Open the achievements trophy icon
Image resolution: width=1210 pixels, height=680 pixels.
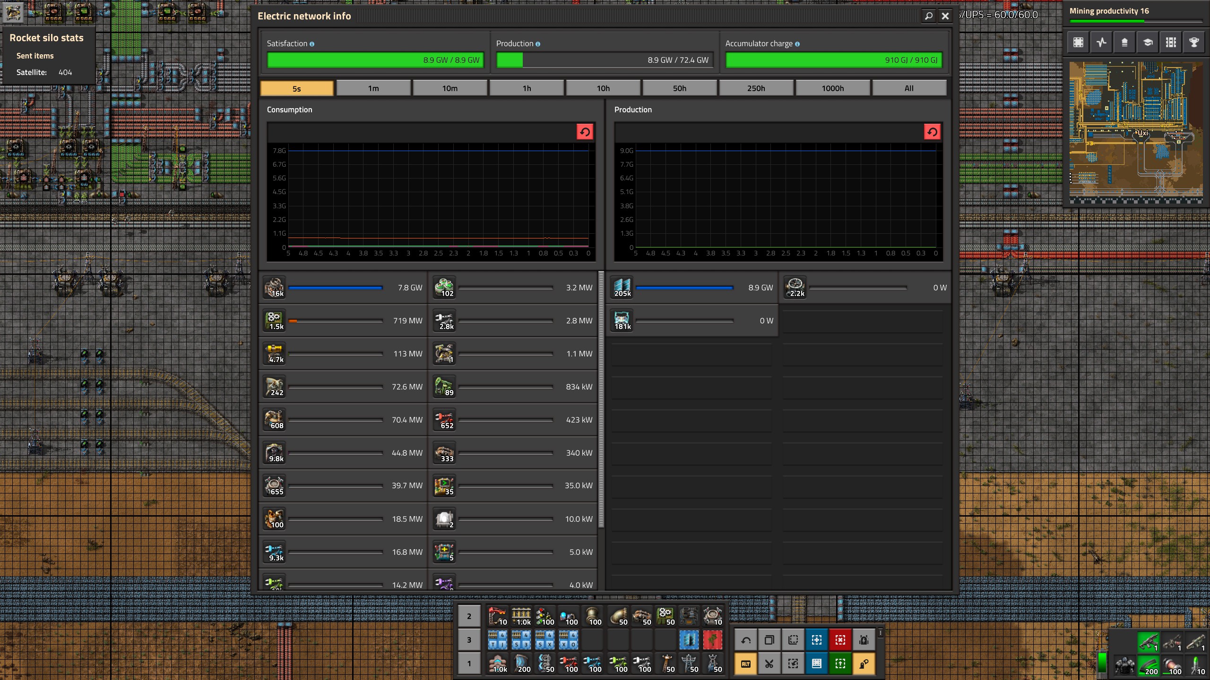(x=1194, y=42)
